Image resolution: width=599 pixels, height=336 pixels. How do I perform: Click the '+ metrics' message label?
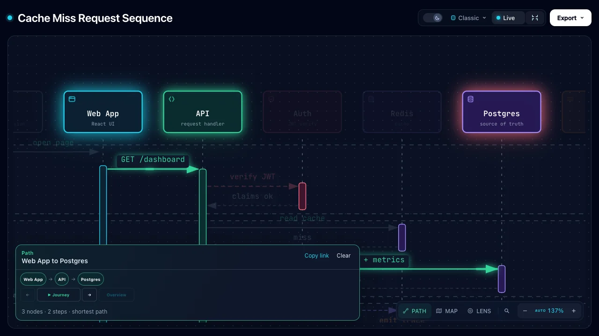tap(384, 260)
